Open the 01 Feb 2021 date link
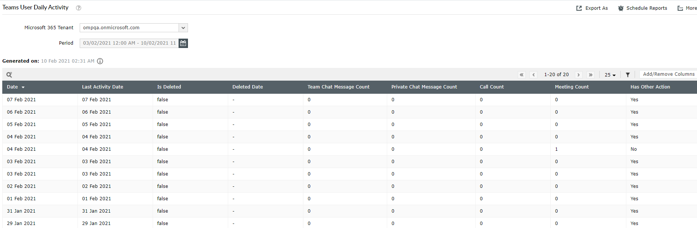The image size is (697, 228). [x=21, y=199]
